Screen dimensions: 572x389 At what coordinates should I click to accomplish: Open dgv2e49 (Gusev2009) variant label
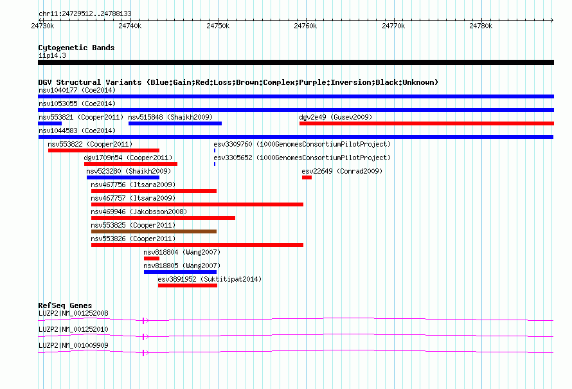click(335, 117)
